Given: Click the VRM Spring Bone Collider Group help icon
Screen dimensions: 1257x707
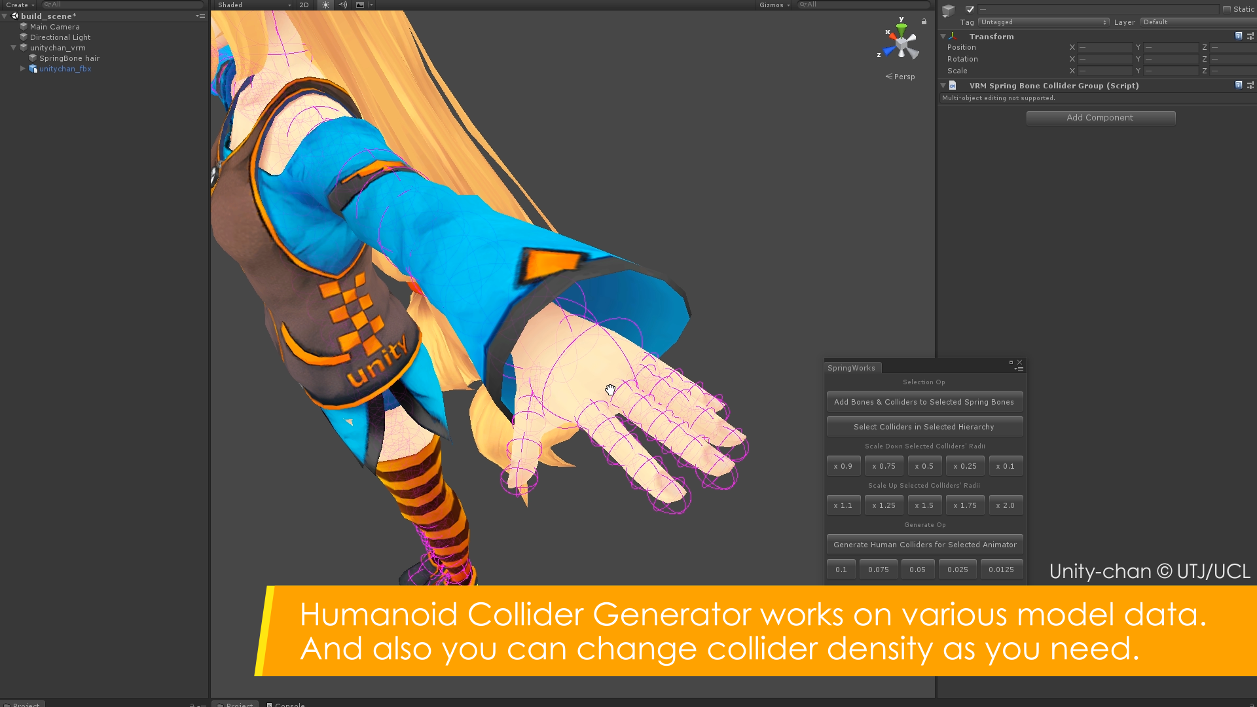Looking at the screenshot, I should pyautogui.click(x=1238, y=85).
